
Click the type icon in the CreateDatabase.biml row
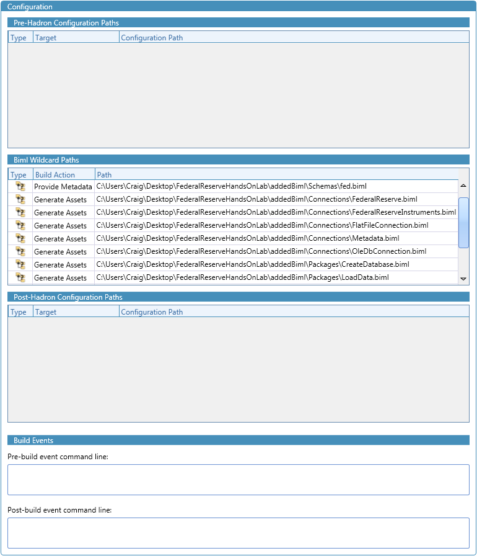click(20, 264)
